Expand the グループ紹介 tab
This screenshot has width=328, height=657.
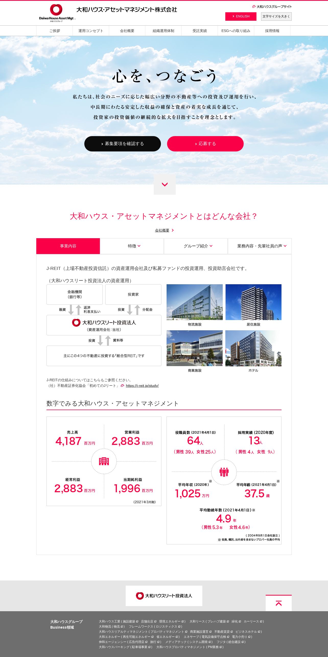[x=196, y=246]
